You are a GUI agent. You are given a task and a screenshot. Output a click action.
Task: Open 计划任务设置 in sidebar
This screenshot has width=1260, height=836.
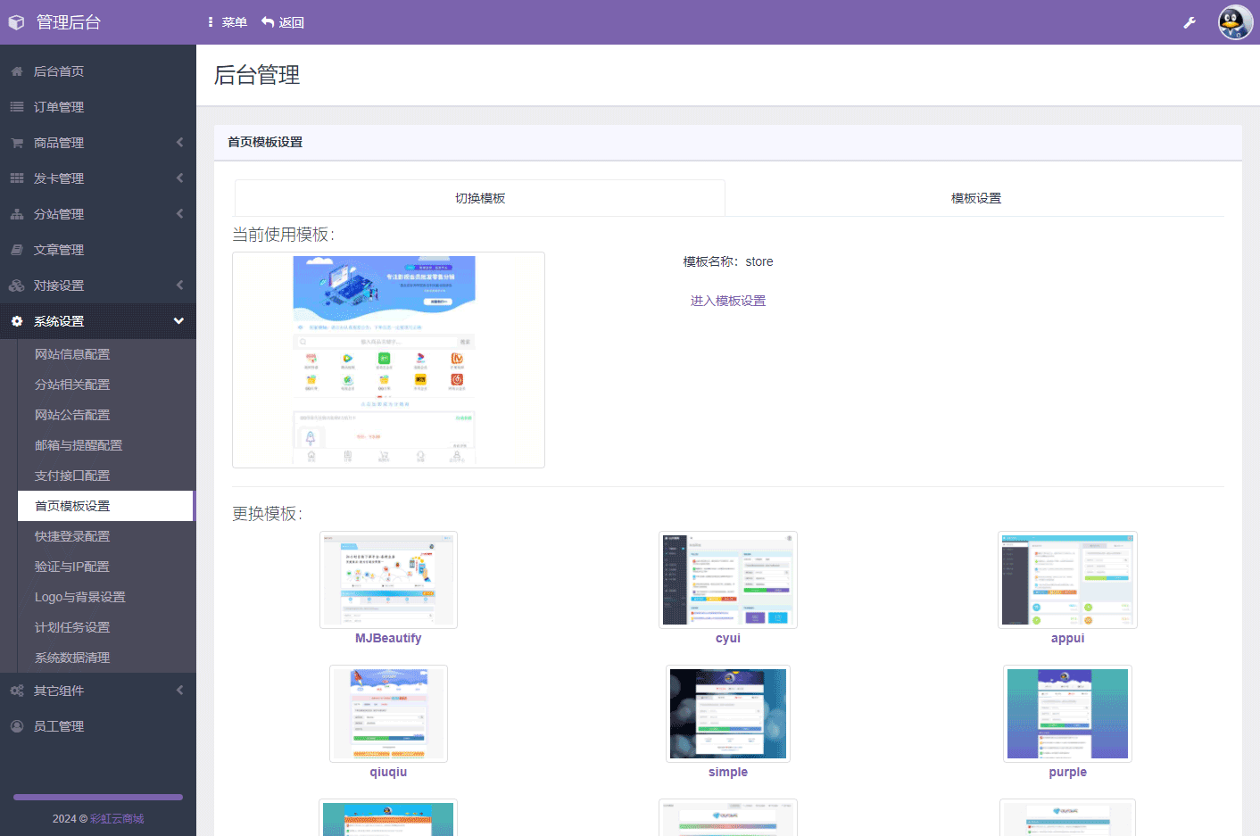tap(105, 627)
